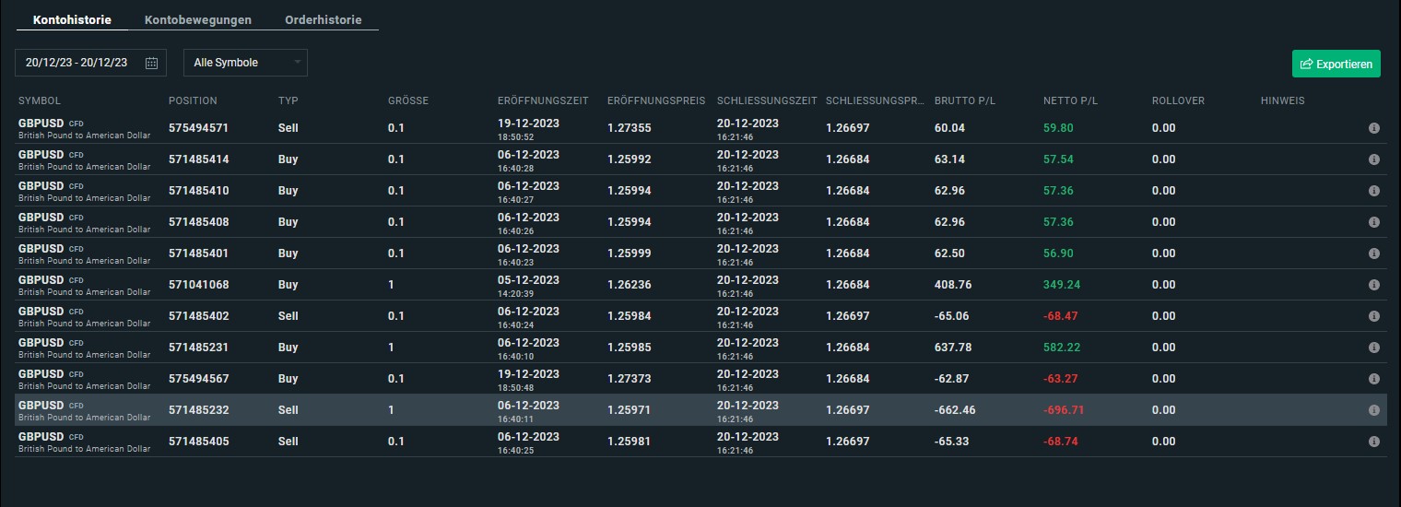Viewport: 1401px width, 507px height.
Task: Open info icon for position 571485410
Action: 1373,191
